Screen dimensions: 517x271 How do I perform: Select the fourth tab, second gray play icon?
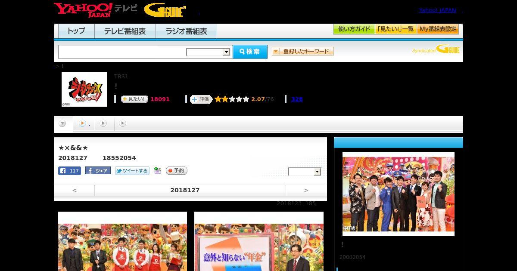(x=123, y=124)
